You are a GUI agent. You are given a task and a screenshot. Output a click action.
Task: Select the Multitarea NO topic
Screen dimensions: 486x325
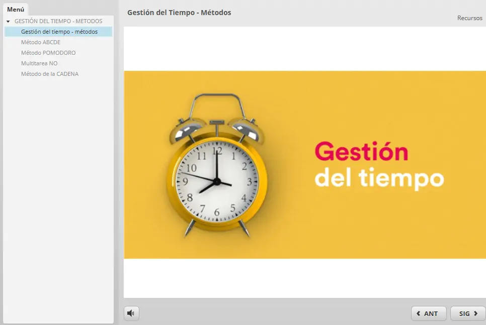[39, 63]
